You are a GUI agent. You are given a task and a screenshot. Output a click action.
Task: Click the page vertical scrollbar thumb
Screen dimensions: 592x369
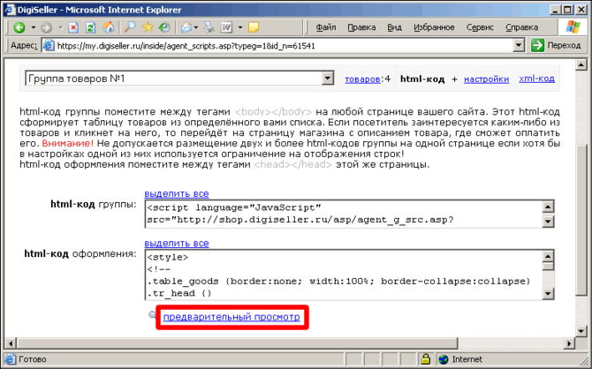[x=581, y=219]
